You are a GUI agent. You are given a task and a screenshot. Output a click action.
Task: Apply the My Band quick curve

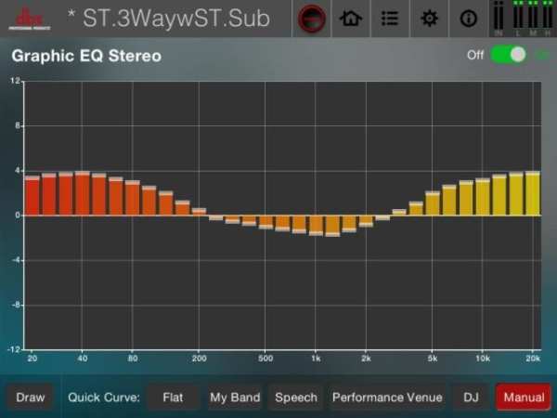235,397
